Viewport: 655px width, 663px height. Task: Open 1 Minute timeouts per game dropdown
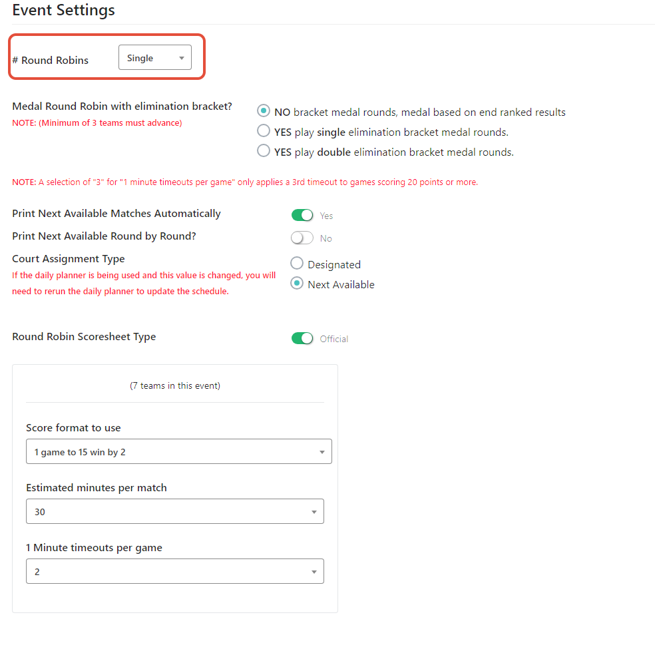(174, 572)
